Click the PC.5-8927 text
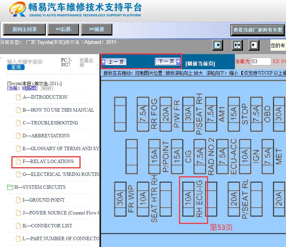This screenshot has height=247, width=286. 67,62
